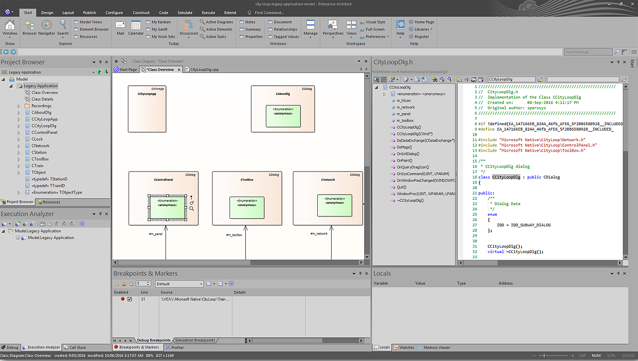The image size is (638, 361).
Task: Open the Project Browser panel menu dropdown
Action: point(94,62)
